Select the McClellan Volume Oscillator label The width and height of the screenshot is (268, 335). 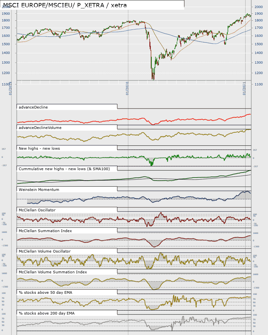click(45, 252)
